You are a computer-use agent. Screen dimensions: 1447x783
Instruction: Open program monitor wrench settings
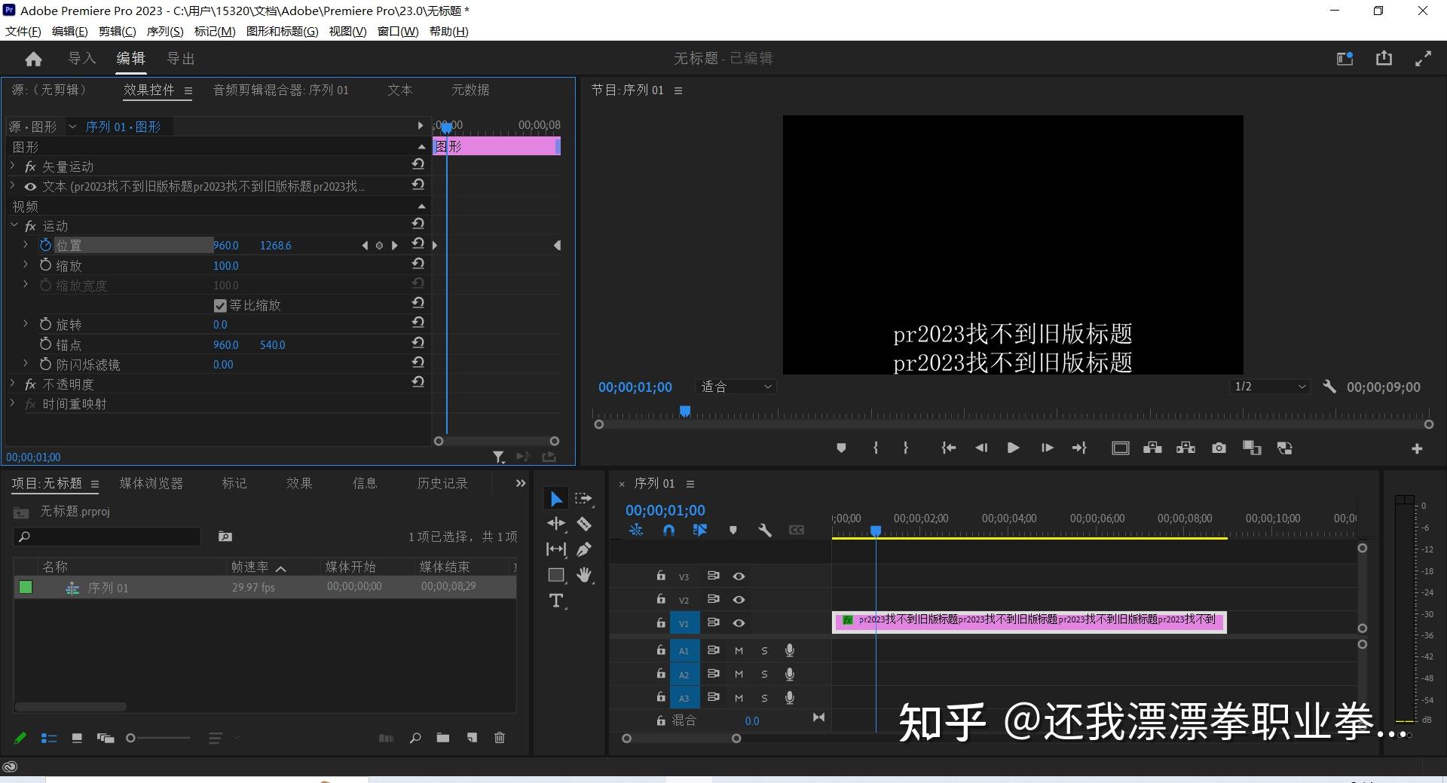(1329, 387)
